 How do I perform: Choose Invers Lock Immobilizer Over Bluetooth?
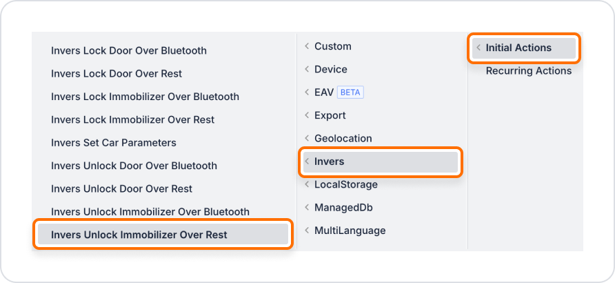tap(145, 97)
